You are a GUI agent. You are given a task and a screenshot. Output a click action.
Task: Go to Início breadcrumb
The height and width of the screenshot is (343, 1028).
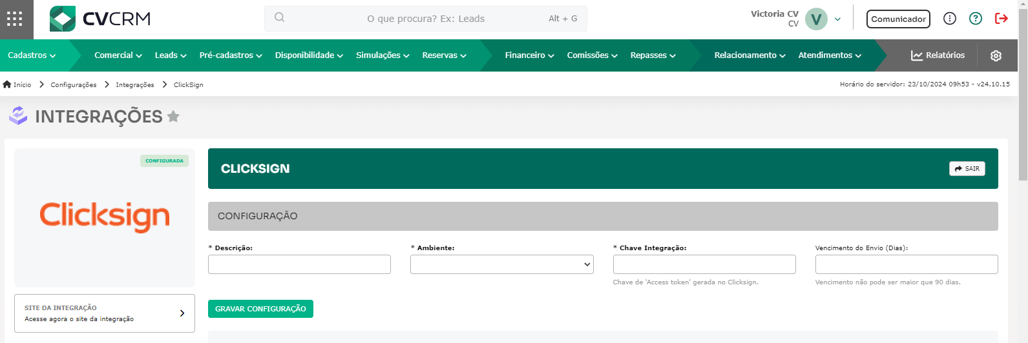pyautogui.click(x=17, y=84)
